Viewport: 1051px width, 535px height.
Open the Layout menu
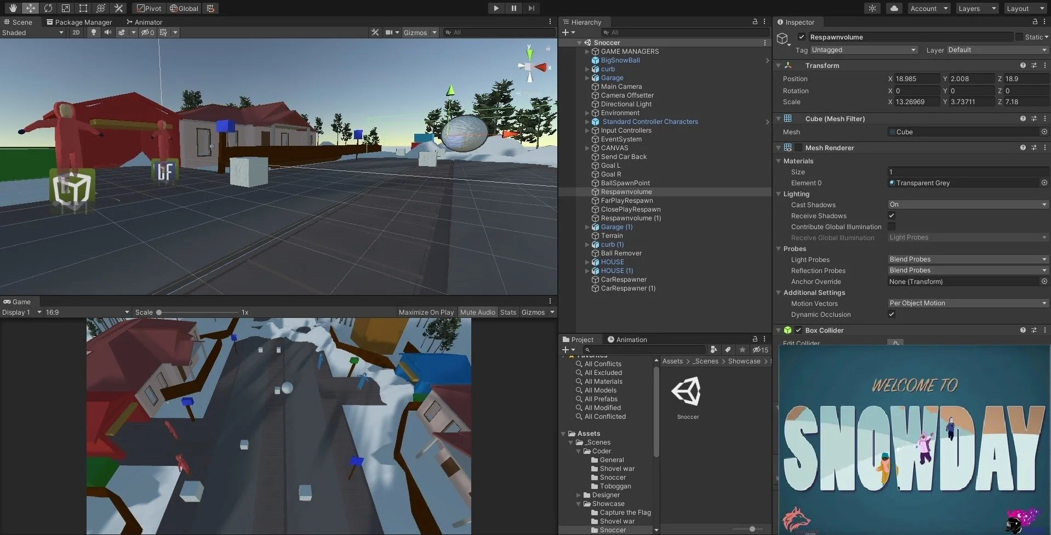click(x=1025, y=8)
